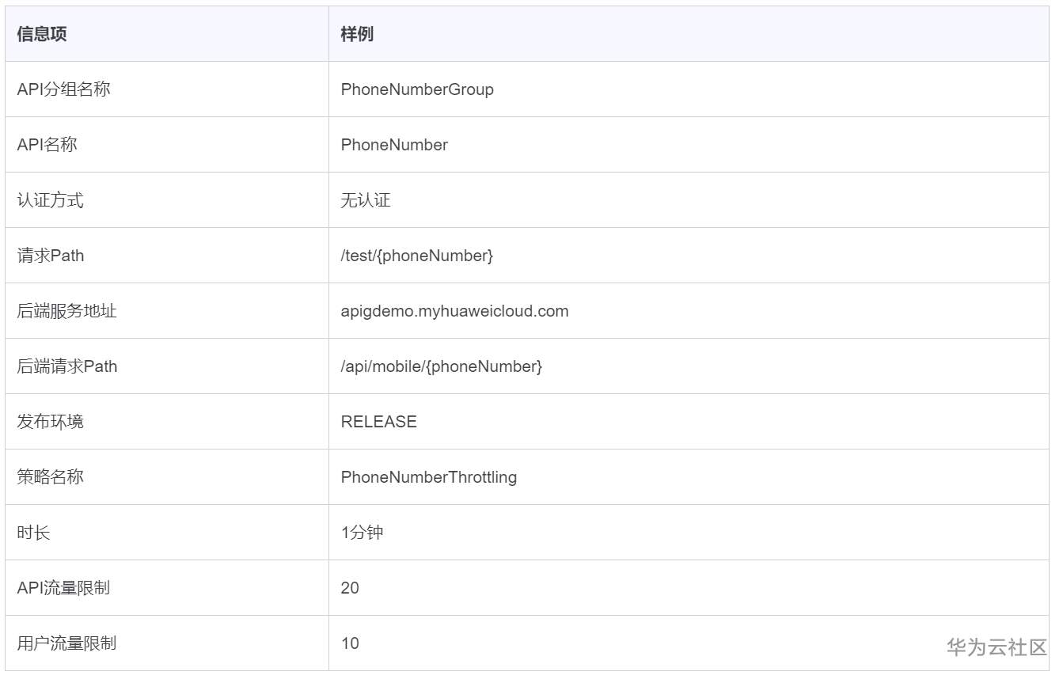The height and width of the screenshot is (679, 1063).
Task: Click the PhoneNumber API name value
Action: pyautogui.click(x=394, y=145)
